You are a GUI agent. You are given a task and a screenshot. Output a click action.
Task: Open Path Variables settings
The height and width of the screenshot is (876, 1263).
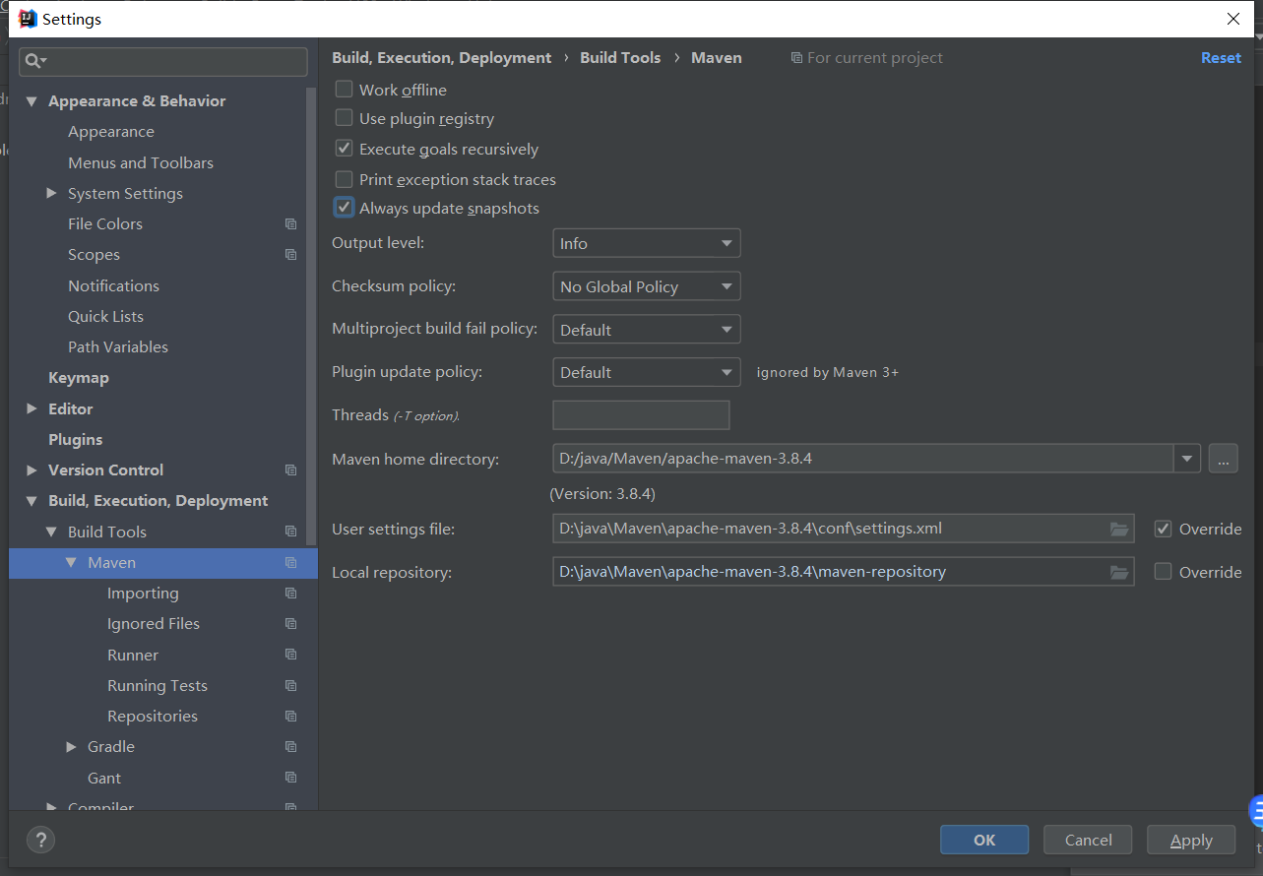[118, 346]
